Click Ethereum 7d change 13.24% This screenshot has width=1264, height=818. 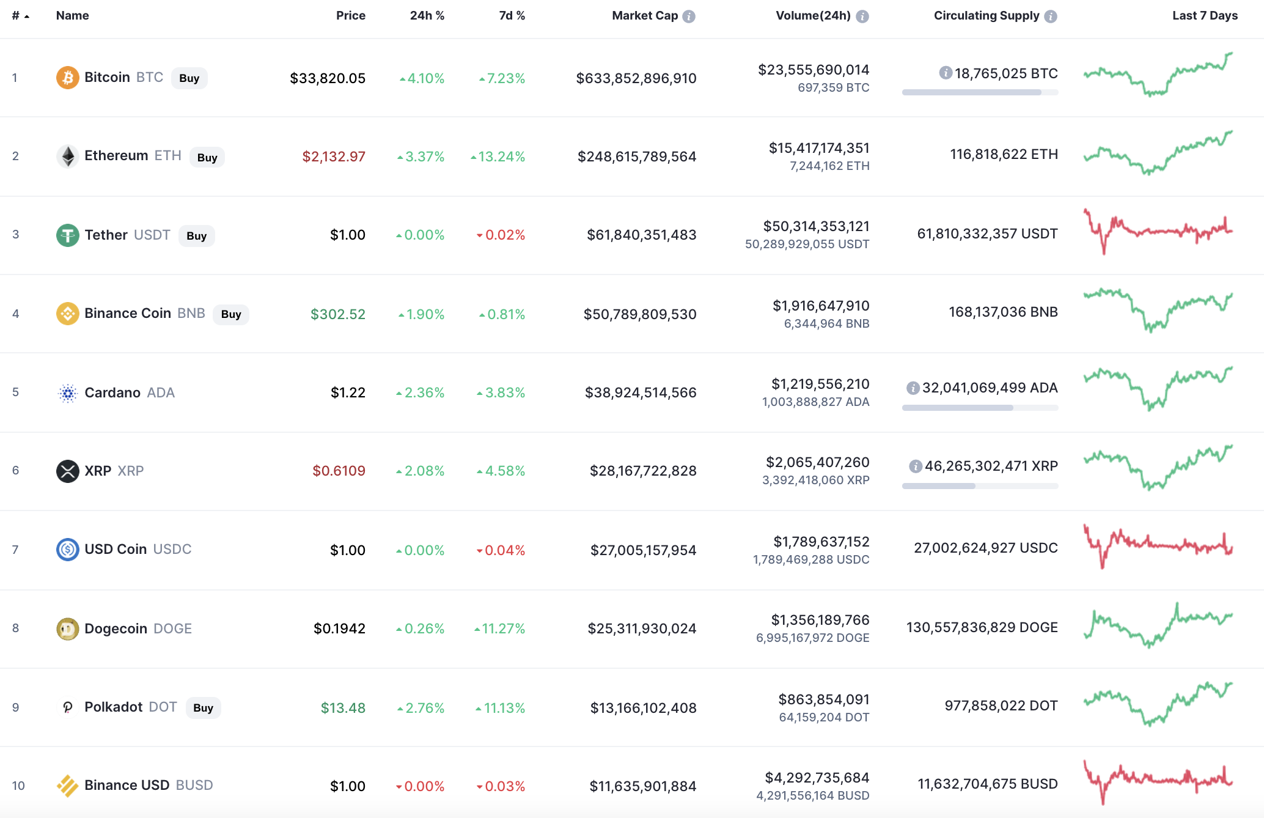pyautogui.click(x=498, y=157)
